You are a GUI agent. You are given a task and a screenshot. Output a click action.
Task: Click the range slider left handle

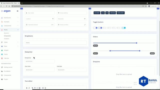[x=110, y=51]
